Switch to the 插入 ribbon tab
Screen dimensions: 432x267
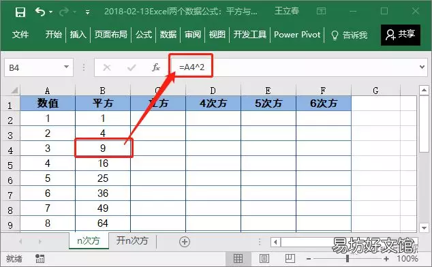[78, 35]
